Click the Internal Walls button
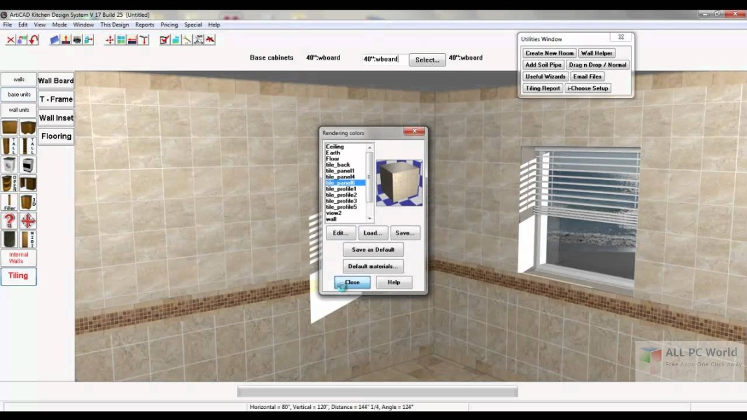Viewport: 747px width, 420px height. (19, 258)
